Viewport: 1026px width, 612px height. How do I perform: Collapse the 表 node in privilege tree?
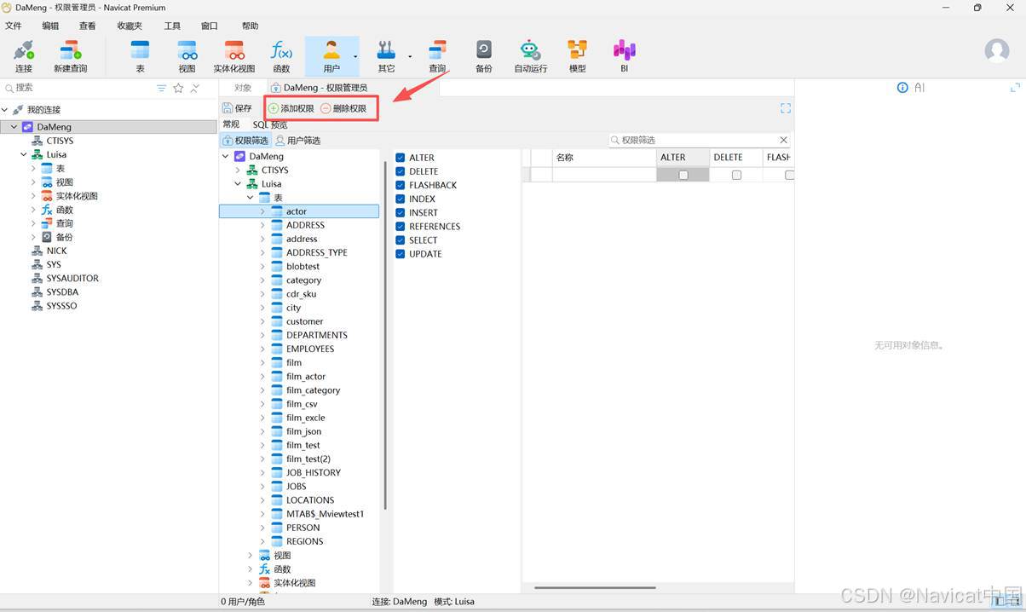[250, 198]
